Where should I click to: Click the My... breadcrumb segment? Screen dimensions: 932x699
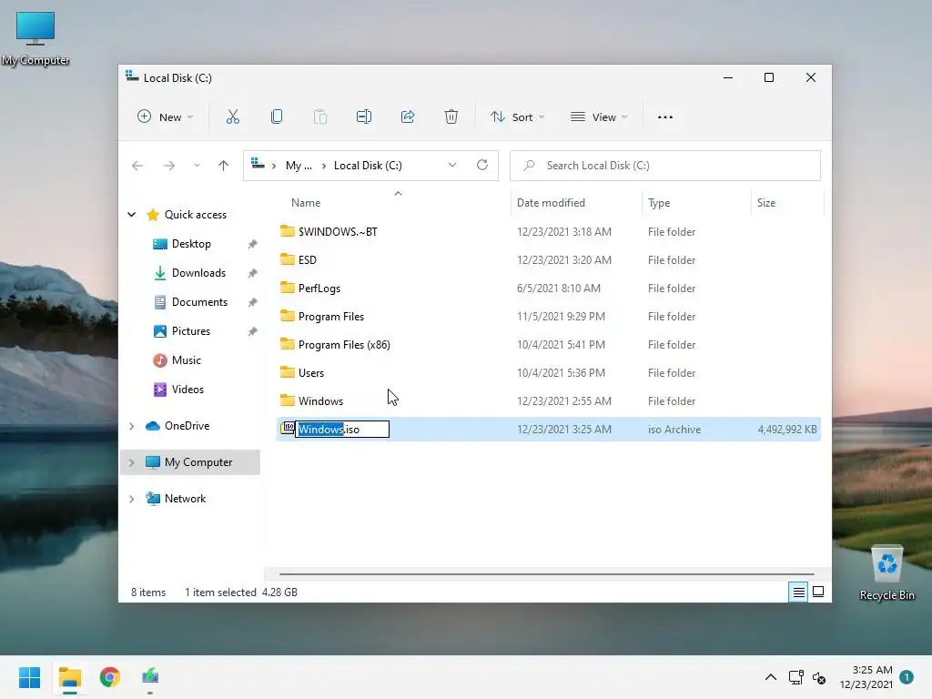[299, 166]
